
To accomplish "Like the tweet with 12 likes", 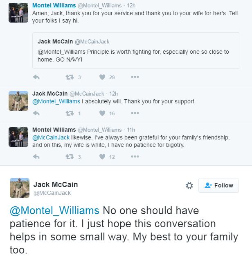I will click(102, 156).
